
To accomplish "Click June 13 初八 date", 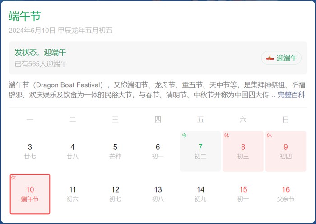I will coord(158,194).
